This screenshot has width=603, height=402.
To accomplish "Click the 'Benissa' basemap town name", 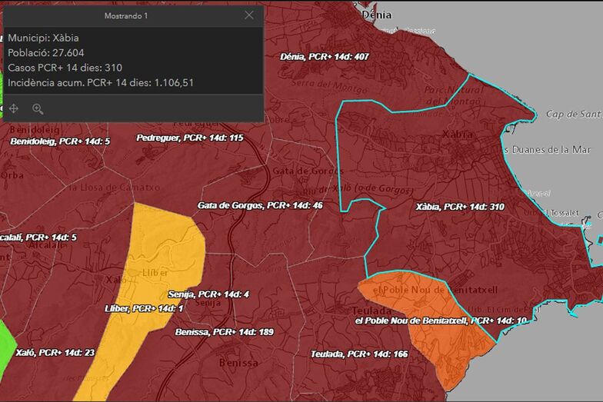I will point(238,363).
